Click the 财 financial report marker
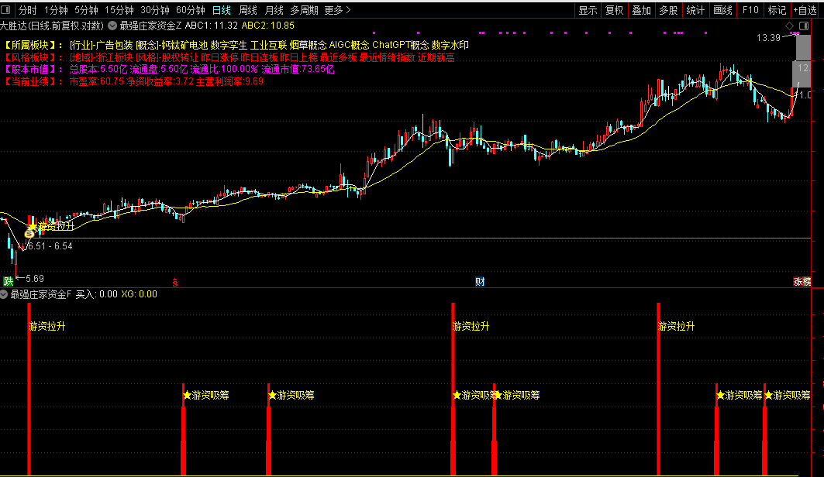Image resolution: width=824 pixels, height=477 pixels. [480, 282]
